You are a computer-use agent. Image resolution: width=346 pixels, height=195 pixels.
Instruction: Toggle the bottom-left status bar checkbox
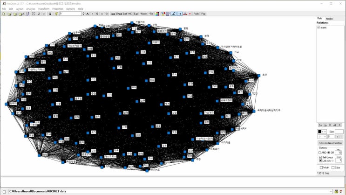pos(4,192)
